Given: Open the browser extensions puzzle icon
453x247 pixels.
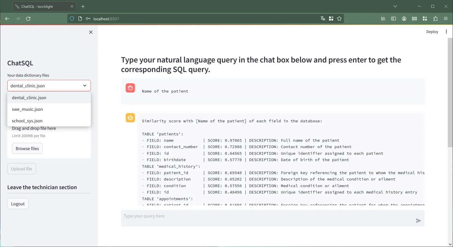Looking at the screenshot, I should click(x=435, y=19).
